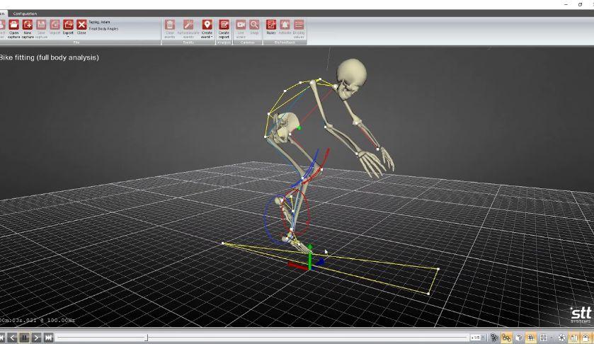Click the fit-to-view frame icon
This screenshot has height=344, width=594.
coord(543,337)
